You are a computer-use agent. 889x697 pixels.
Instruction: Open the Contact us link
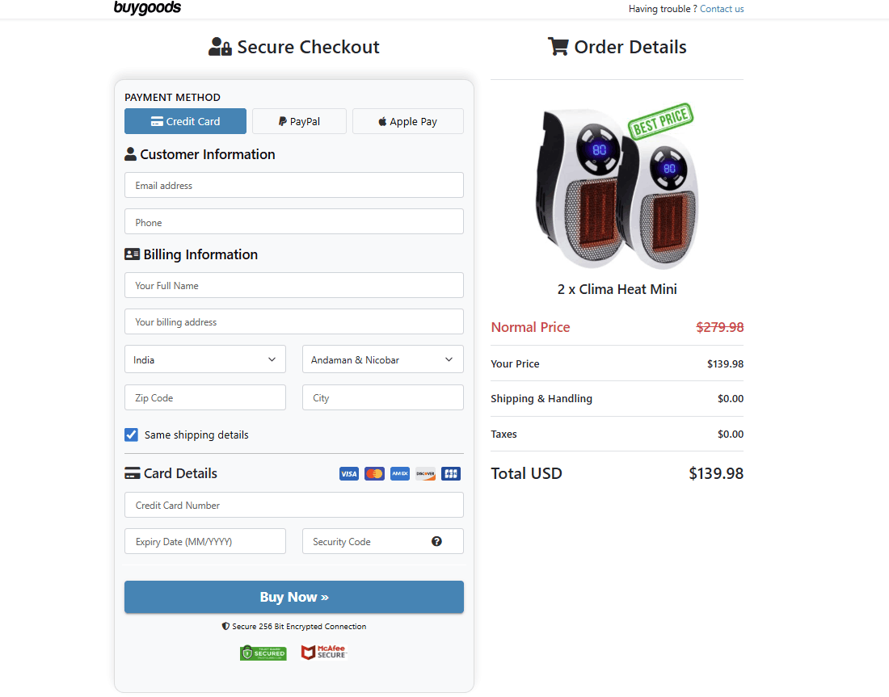[722, 9]
